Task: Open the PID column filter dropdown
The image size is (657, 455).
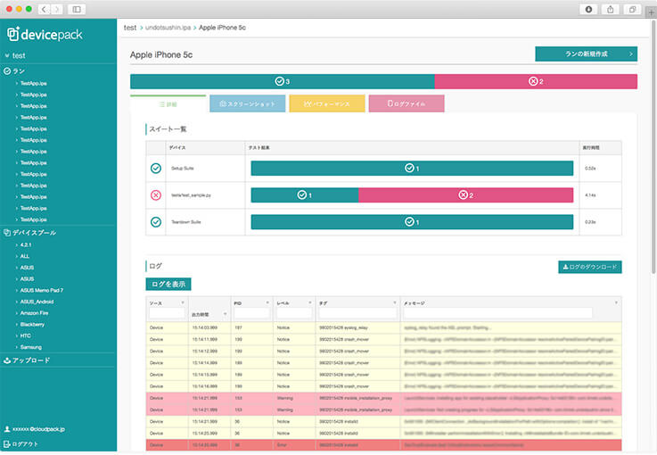Action: (267, 302)
